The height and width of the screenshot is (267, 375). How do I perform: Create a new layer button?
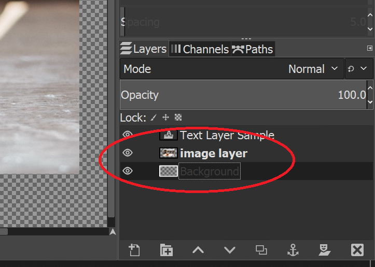click(134, 250)
